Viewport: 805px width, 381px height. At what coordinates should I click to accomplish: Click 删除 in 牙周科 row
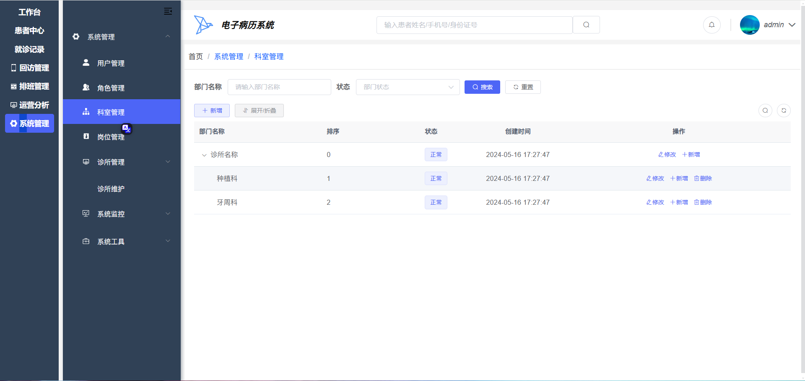coord(703,202)
